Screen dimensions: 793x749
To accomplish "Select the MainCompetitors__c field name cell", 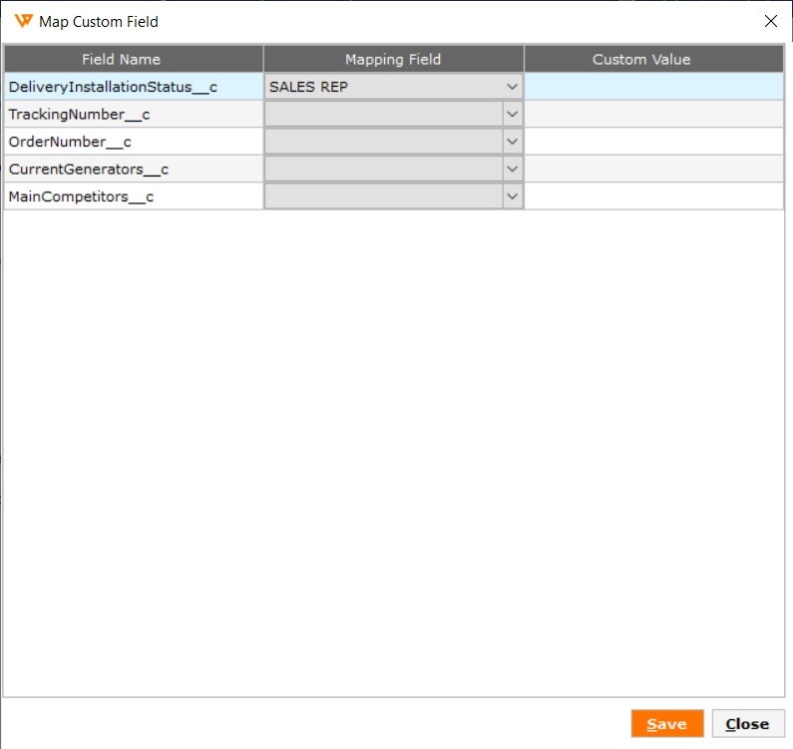I will pyautogui.click(x=134, y=195).
